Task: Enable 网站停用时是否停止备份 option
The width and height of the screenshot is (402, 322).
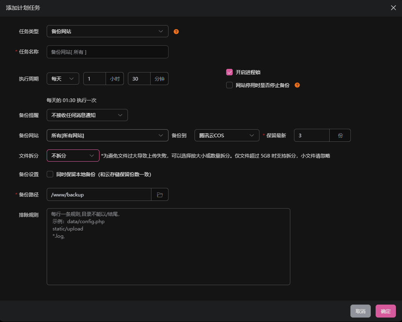Action: [x=229, y=85]
